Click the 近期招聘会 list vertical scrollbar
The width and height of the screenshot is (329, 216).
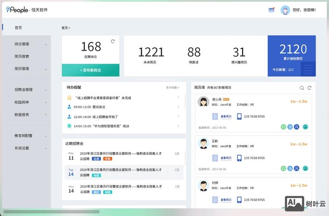(185, 158)
